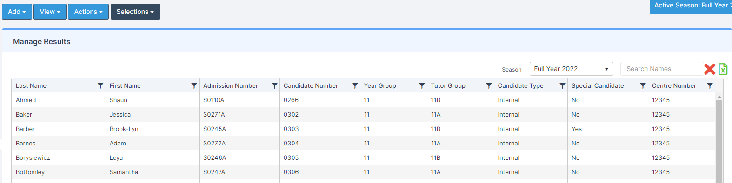Clear search with the red X icon

tap(710, 69)
